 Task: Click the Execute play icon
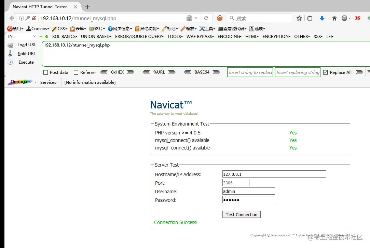click(x=10, y=62)
